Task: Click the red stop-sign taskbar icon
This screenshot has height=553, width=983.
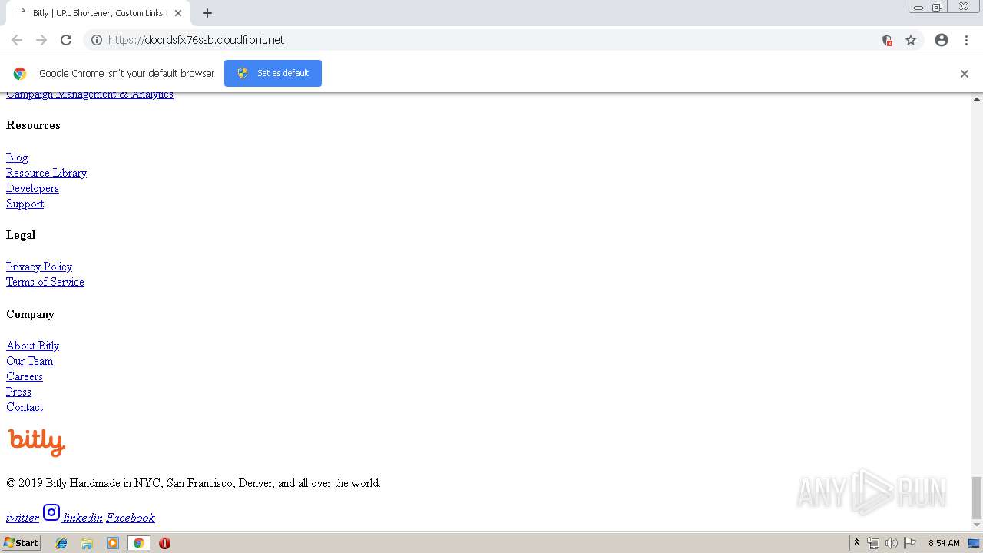Action: coord(164,543)
